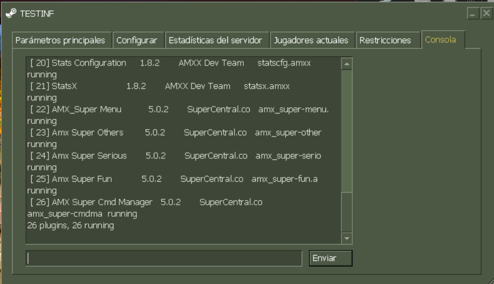
Task: Open Estadísticas del servidor tab
Action: tap(217, 40)
